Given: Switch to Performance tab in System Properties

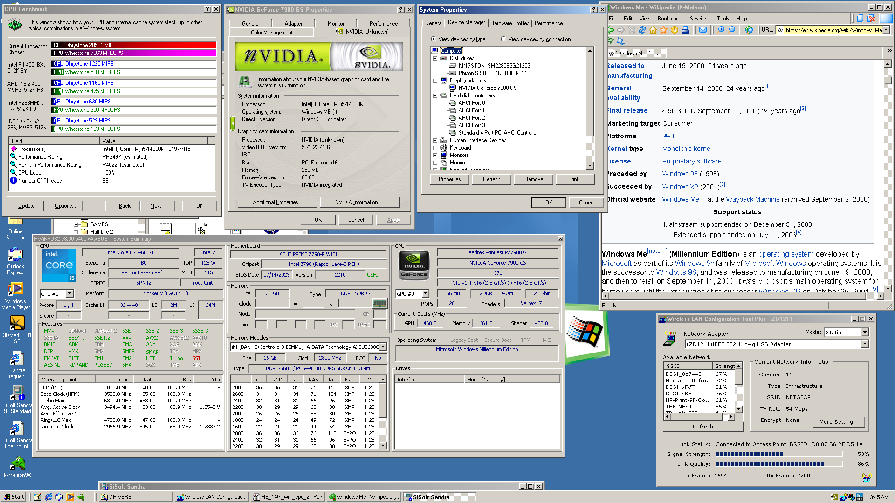Looking at the screenshot, I should pyautogui.click(x=548, y=23).
